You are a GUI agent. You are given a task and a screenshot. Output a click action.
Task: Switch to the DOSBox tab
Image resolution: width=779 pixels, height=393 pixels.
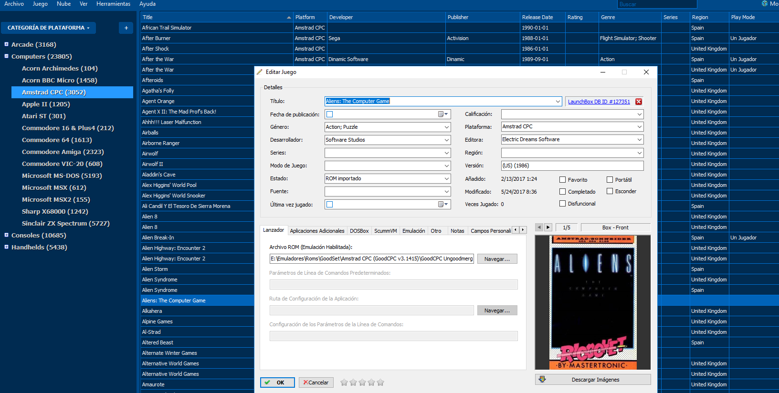coord(359,231)
